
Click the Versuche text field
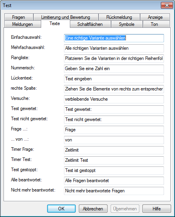pos(114,99)
